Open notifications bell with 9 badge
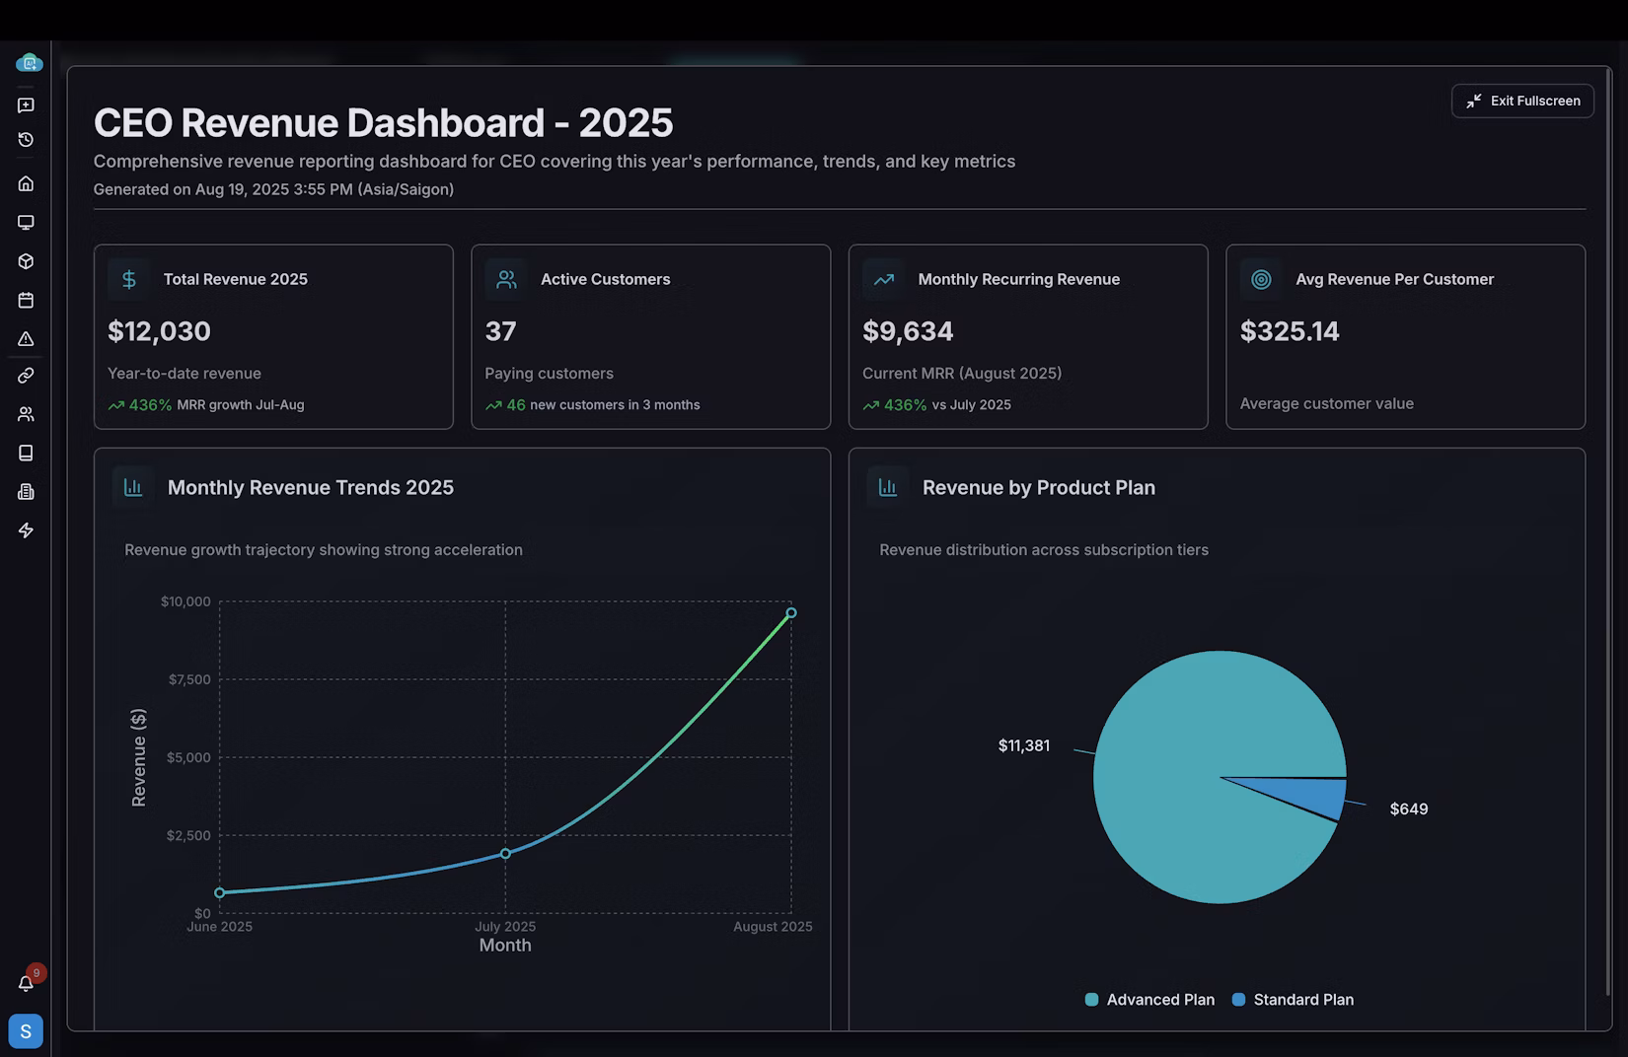Screen dimensions: 1628x1057 (x=26, y=983)
